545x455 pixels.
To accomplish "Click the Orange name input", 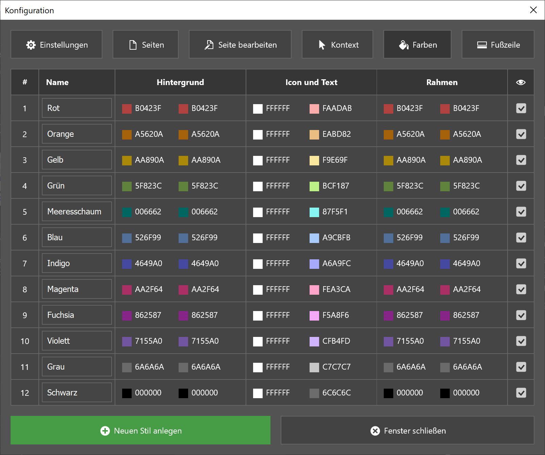I will [x=77, y=134].
